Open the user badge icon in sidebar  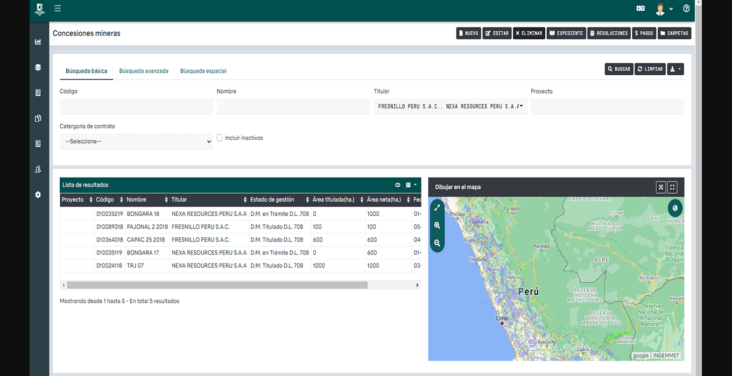(x=38, y=169)
